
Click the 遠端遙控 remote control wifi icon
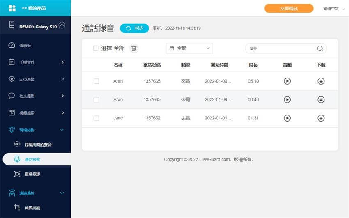click(x=12, y=193)
